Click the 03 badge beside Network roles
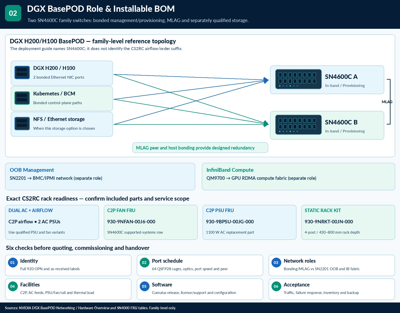 click(276, 262)
